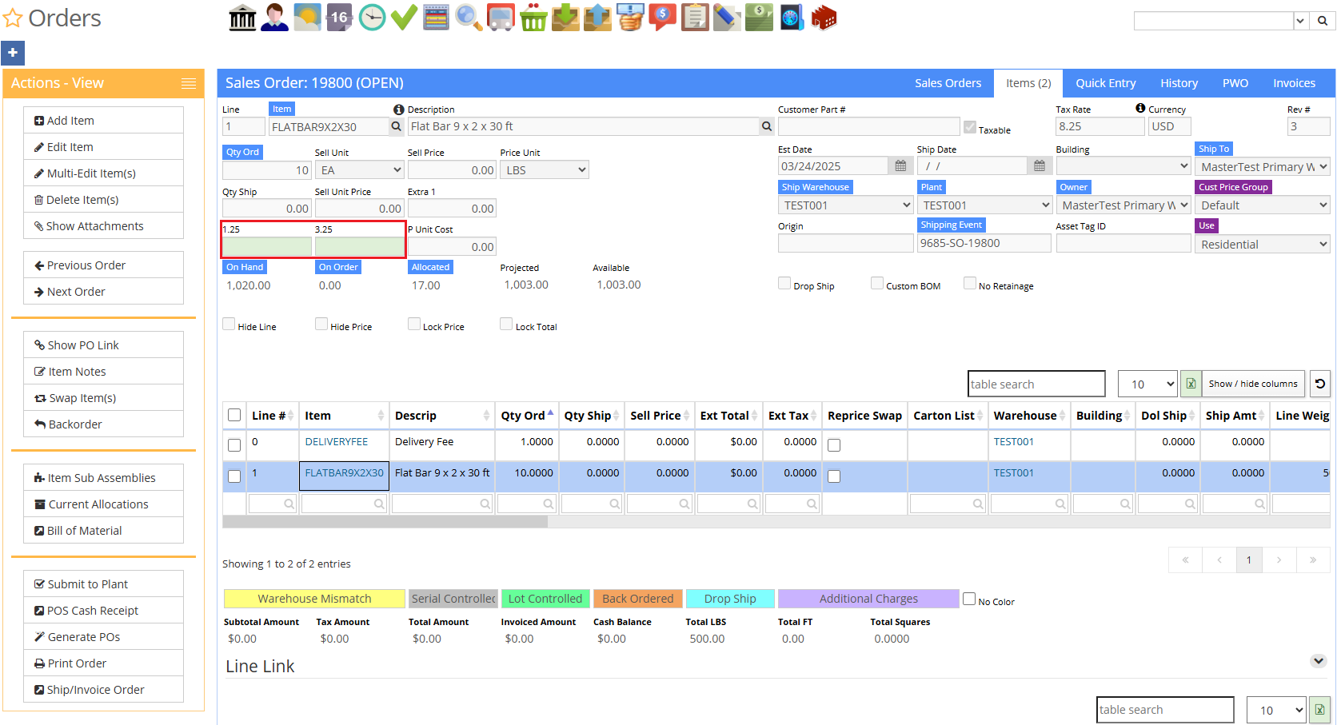Open the Sell Unit dropdown

pos(360,170)
